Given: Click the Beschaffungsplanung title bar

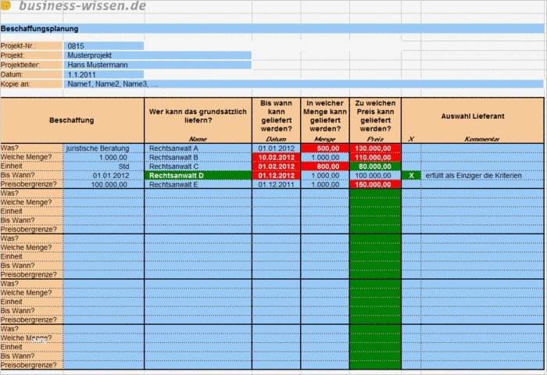Looking at the screenshot, I should coord(272,29).
